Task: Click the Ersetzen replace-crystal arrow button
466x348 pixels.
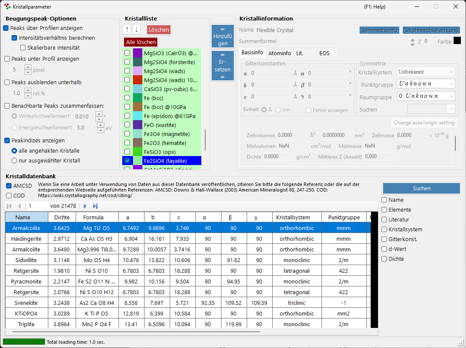Action: (223, 65)
